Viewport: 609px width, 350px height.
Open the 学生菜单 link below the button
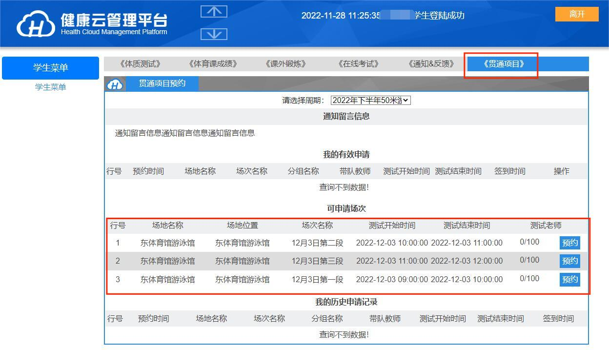pos(50,87)
